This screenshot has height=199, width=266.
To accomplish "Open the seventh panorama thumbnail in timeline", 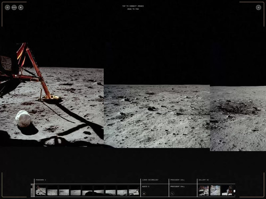I will coord(111,191).
